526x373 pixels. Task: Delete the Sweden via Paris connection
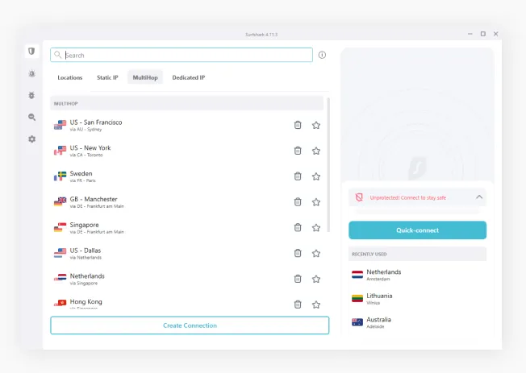pyautogui.click(x=298, y=176)
